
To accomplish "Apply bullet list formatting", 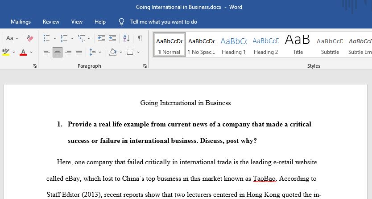I will click(x=47, y=38).
